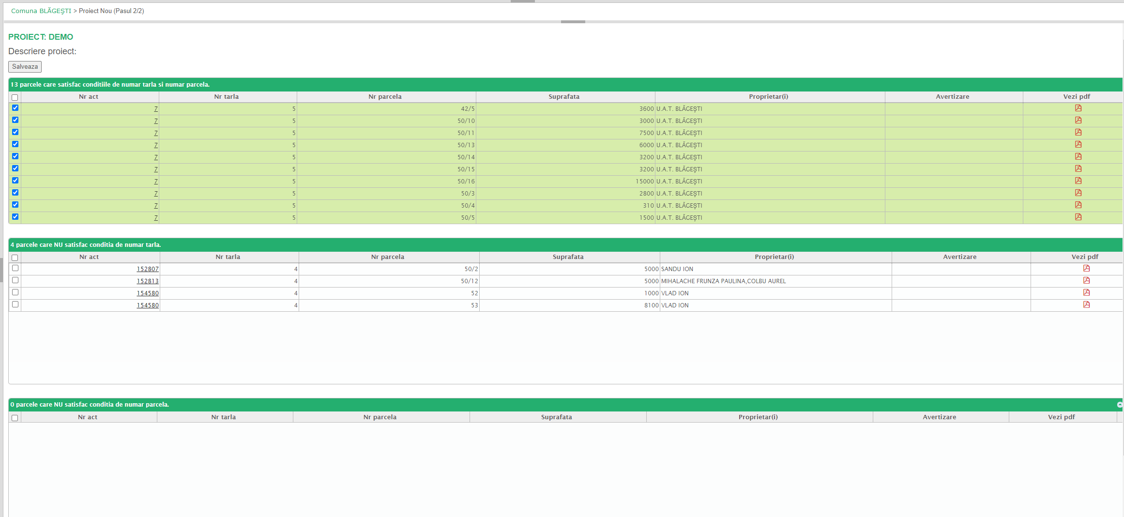Open act number 152813 link
The height and width of the screenshot is (517, 1124).
pyautogui.click(x=148, y=281)
